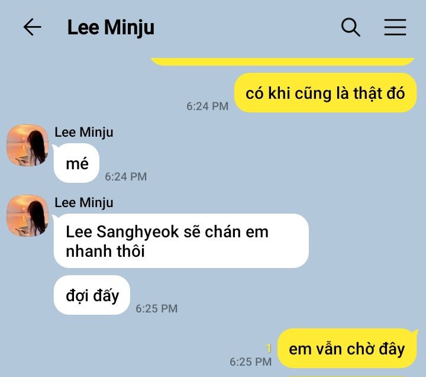Select the "em vẫn chờ đây" bubble
Screen dimensions: 426x377
(347, 348)
